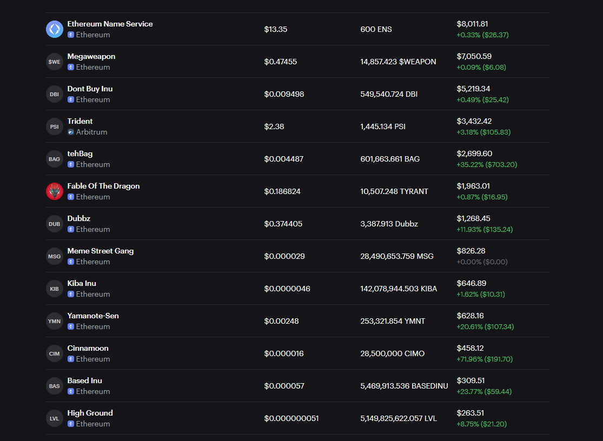Click the LVL token icon
The width and height of the screenshot is (603, 441).
[x=55, y=418]
